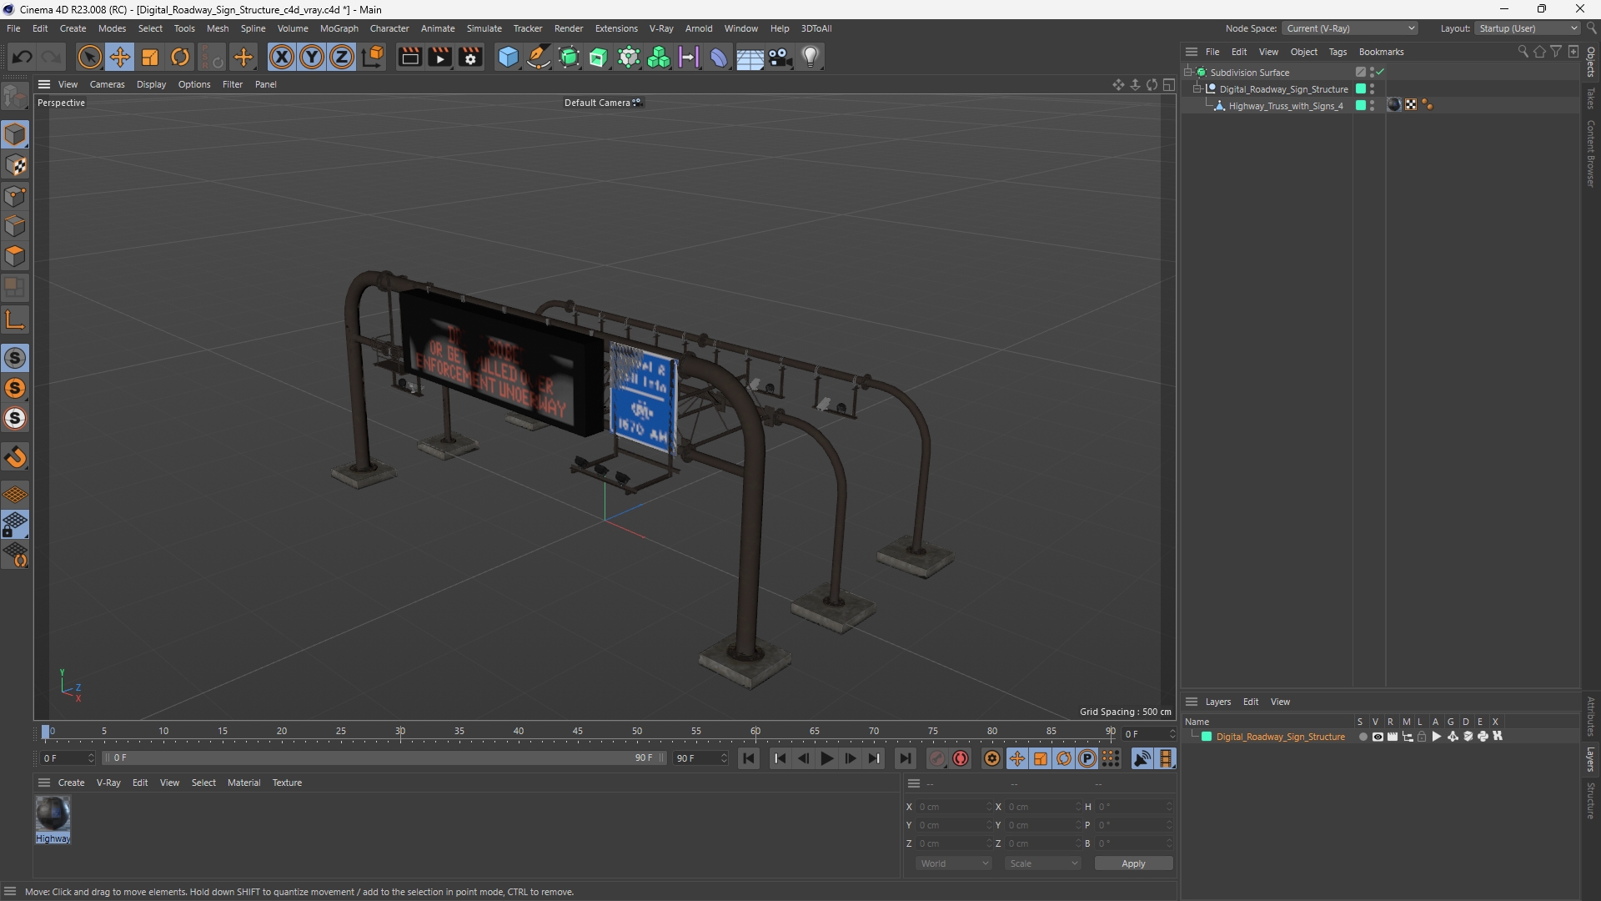Select the Highway material thumbnail
This screenshot has width=1601, height=901.
click(x=53, y=813)
